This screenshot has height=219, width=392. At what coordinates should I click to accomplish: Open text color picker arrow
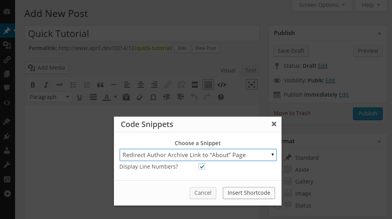[x=115, y=97]
